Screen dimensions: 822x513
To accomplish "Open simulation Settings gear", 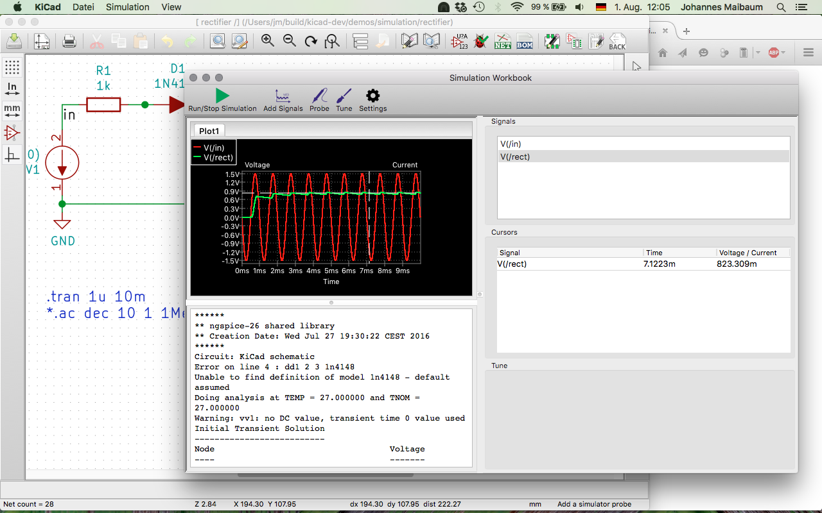I will point(372,96).
